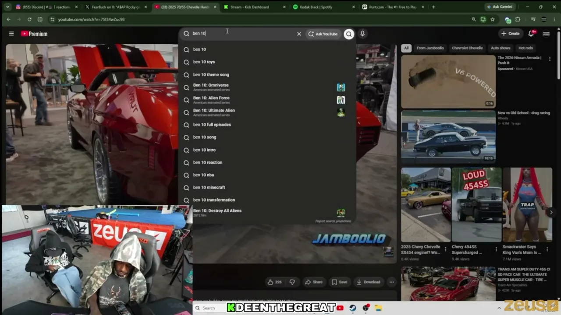This screenshot has width=561, height=315.
Task: Go to YouTube Premium home logo
Action: pos(34,34)
